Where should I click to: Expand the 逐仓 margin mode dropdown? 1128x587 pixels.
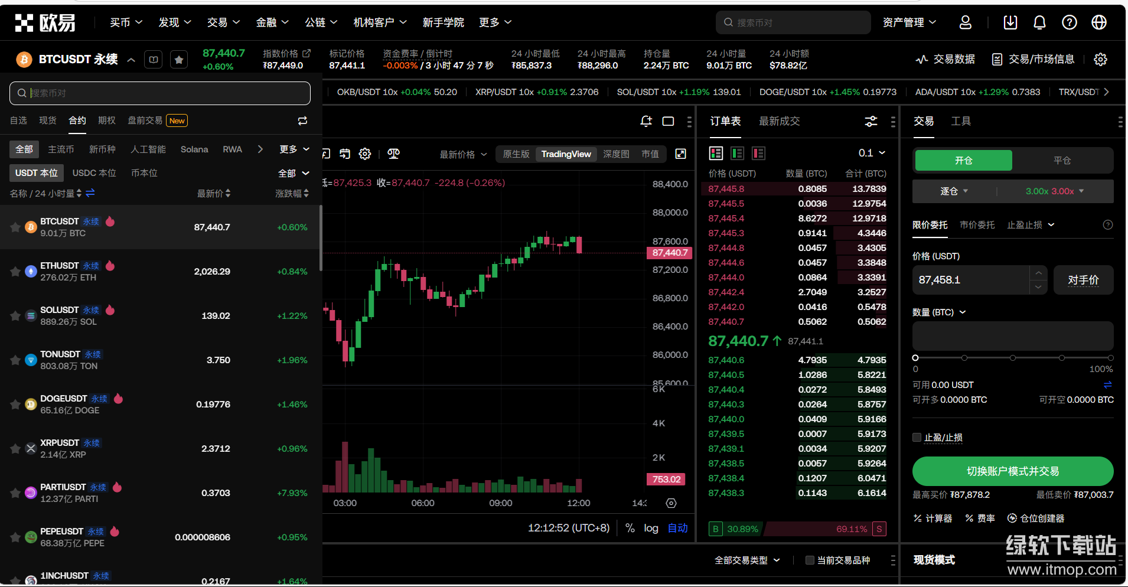(954, 191)
